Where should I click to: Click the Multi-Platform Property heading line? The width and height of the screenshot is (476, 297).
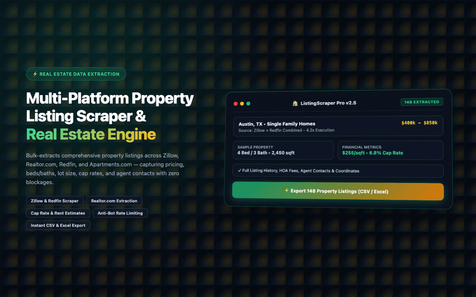(110, 98)
